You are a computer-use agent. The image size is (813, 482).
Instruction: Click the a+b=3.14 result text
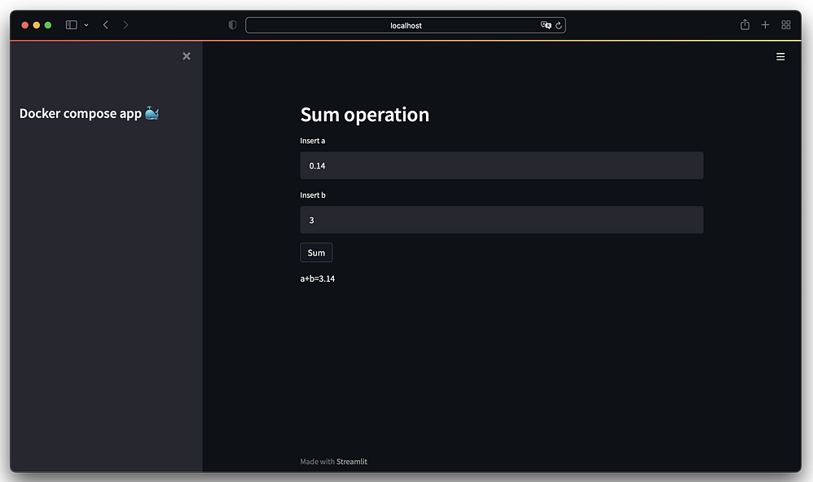pyautogui.click(x=318, y=278)
